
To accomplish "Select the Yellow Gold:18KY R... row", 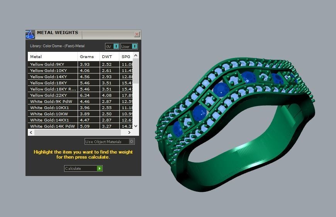I will coord(80,89).
